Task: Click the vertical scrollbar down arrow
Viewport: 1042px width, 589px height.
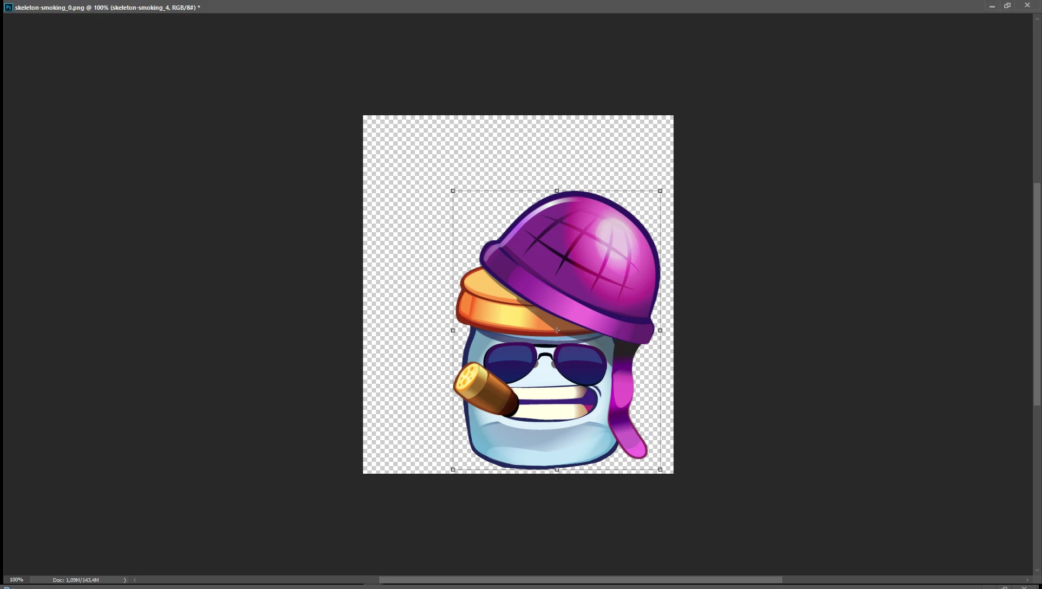Action: tap(1037, 570)
